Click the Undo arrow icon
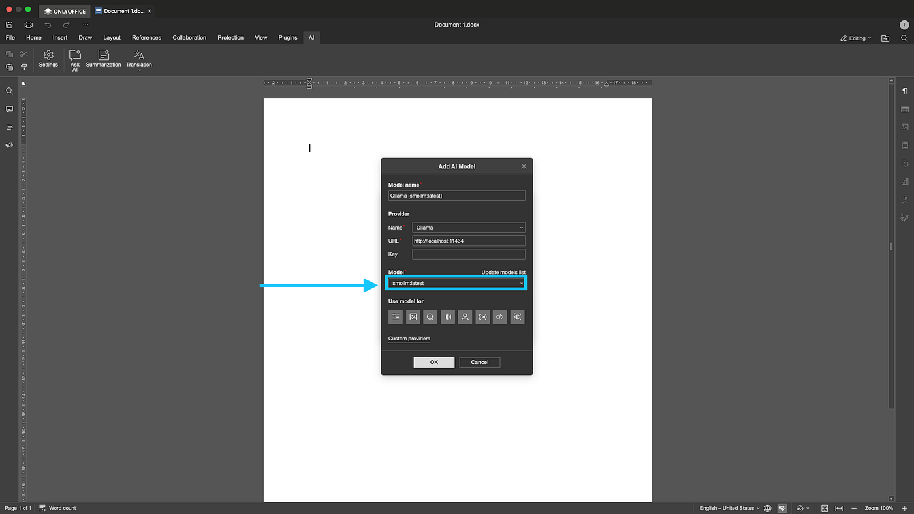 click(x=48, y=25)
